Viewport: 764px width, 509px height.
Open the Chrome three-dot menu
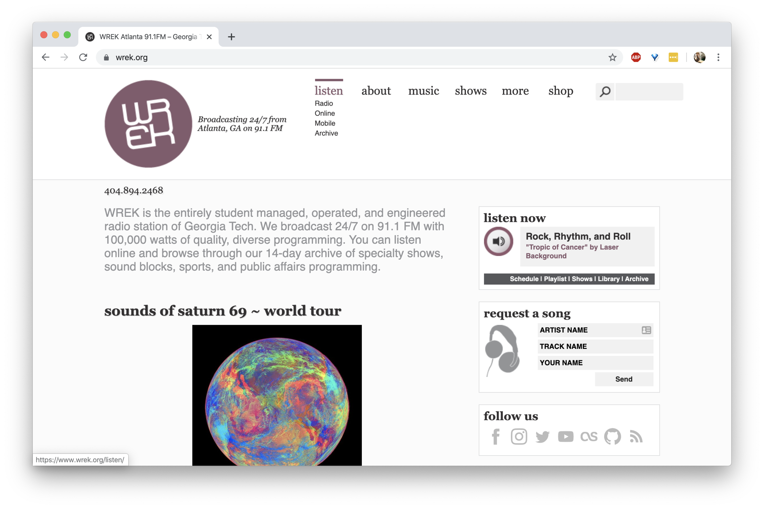pyautogui.click(x=718, y=57)
